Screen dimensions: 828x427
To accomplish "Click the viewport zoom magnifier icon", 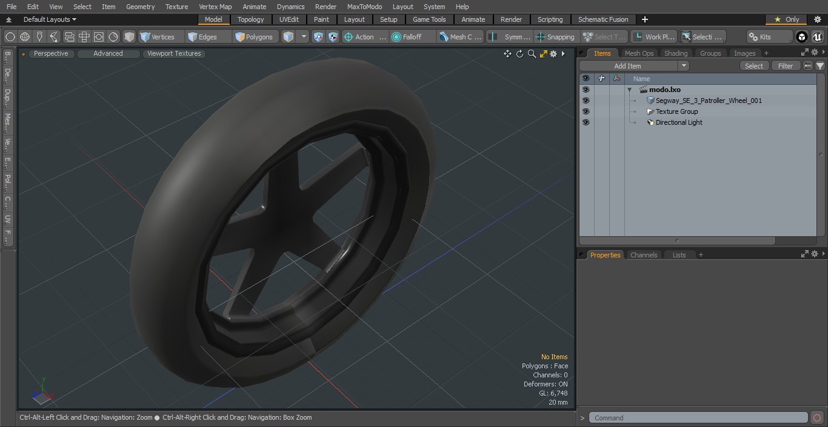I will [532, 54].
